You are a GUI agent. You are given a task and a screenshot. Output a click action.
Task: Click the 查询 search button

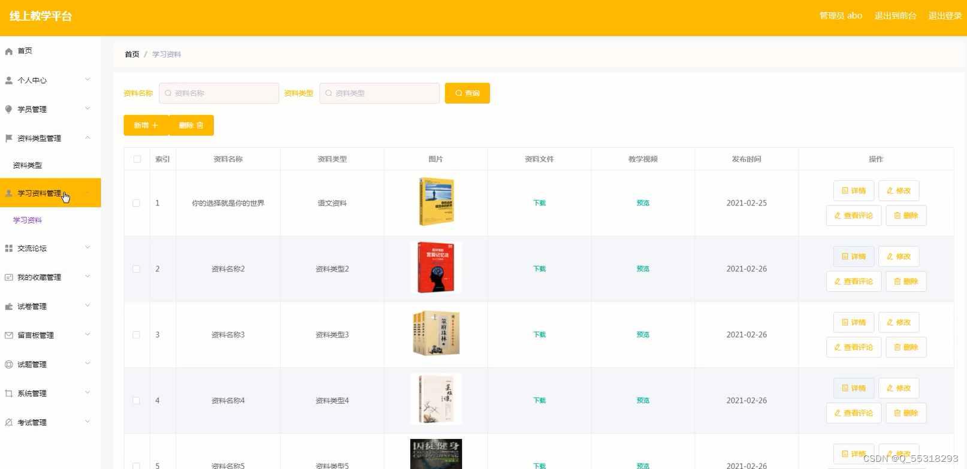pos(467,93)
